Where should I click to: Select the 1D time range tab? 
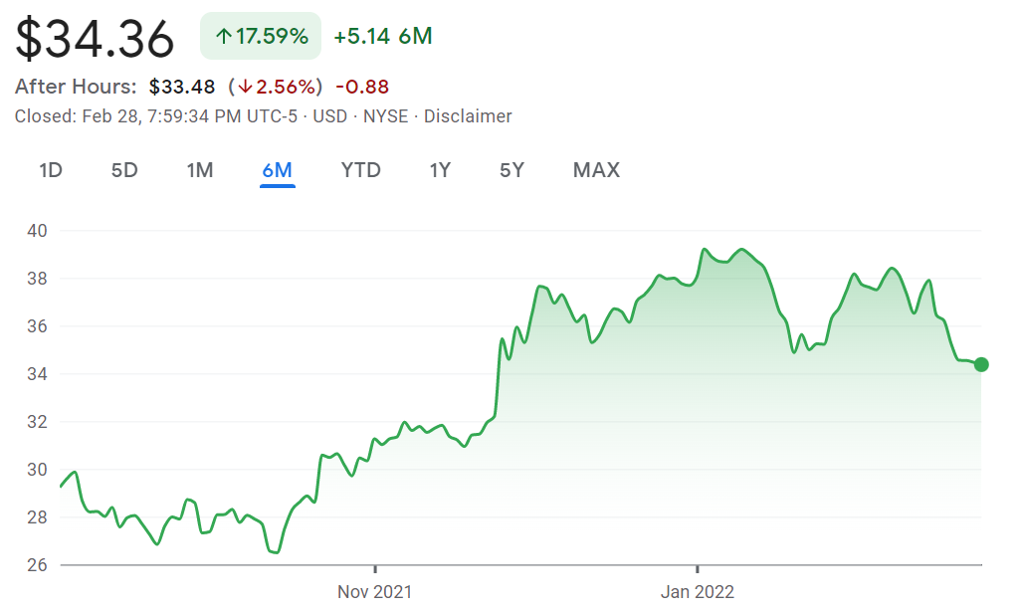[51, 170]
